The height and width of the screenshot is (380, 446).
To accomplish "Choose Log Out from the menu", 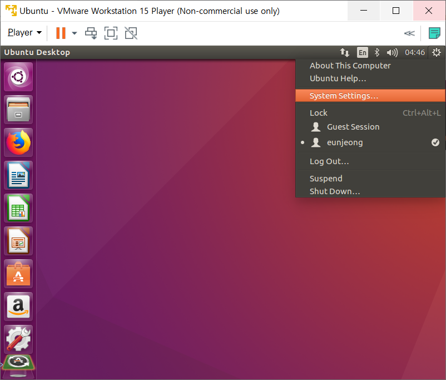I will point(370,161).
